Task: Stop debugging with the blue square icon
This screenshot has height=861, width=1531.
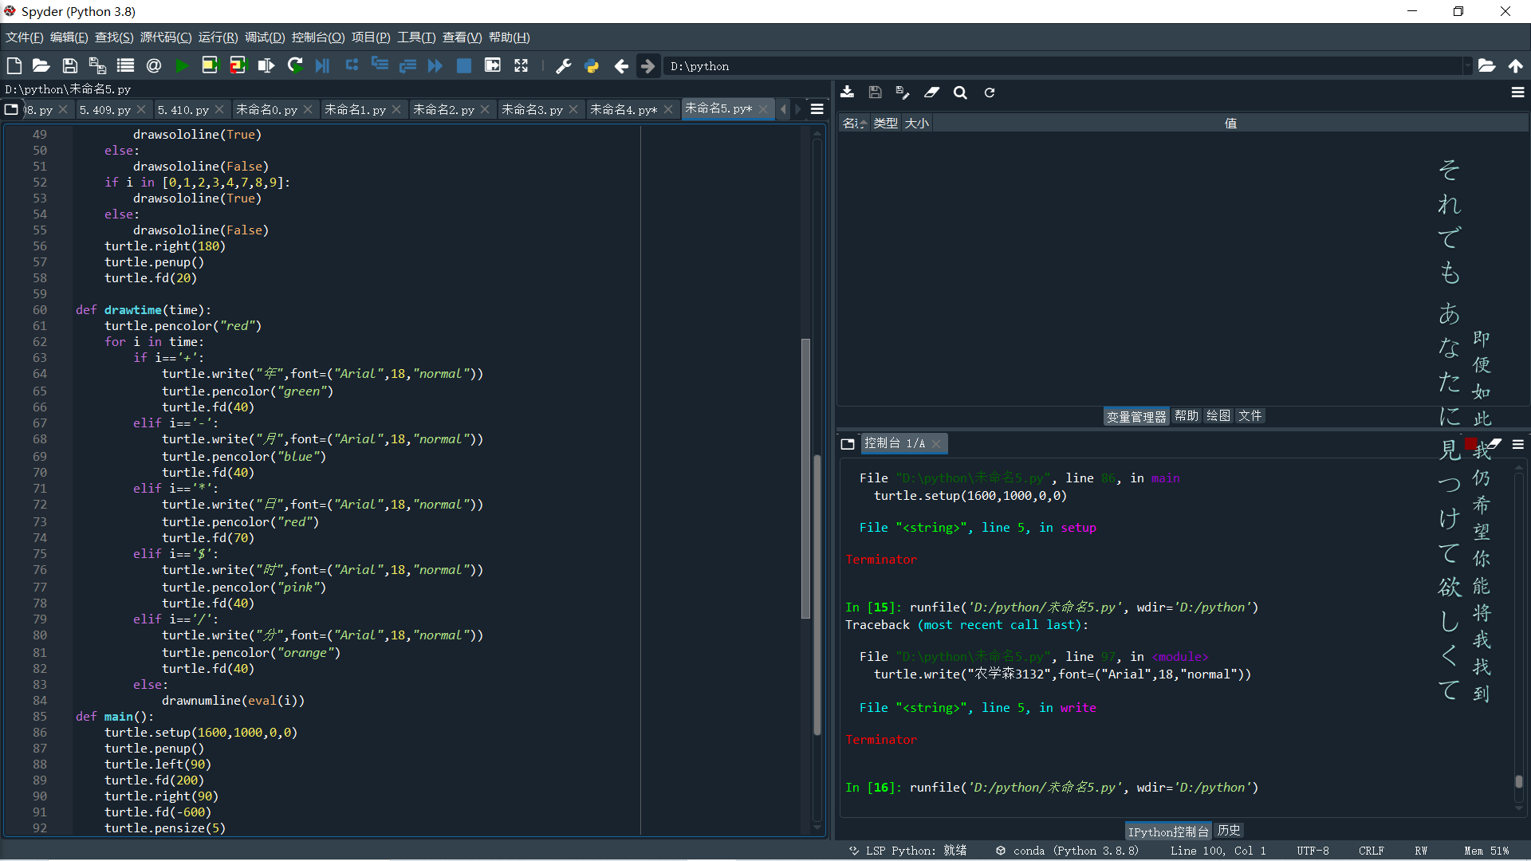Action: [x=463, y=66]
